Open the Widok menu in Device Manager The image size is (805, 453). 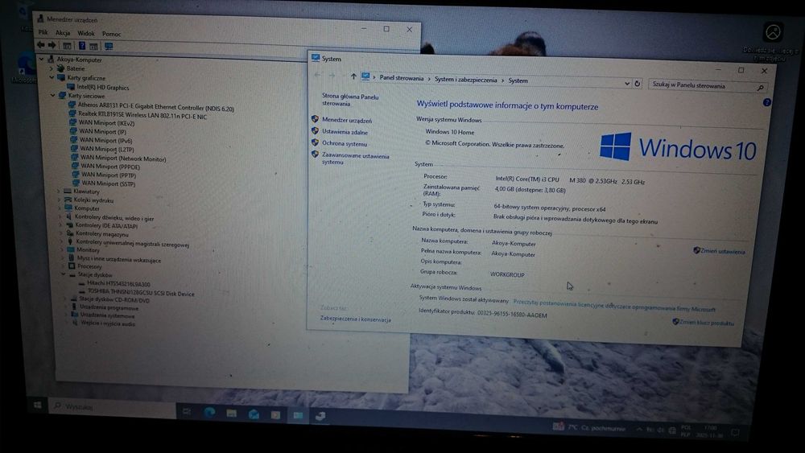pos(86,33)
